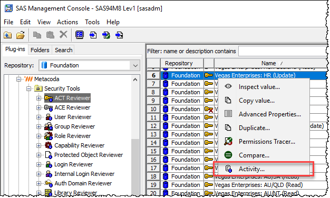Open the Edit menu

pos(25,22)
